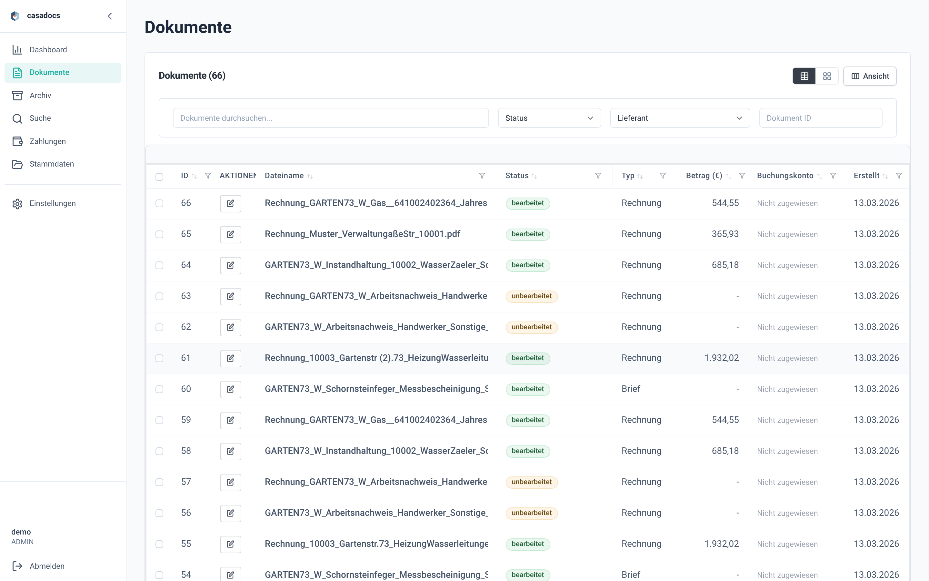929x581 pixels.
Task: Toggle select-all checkbox in table header
Action: coord(159,176)
